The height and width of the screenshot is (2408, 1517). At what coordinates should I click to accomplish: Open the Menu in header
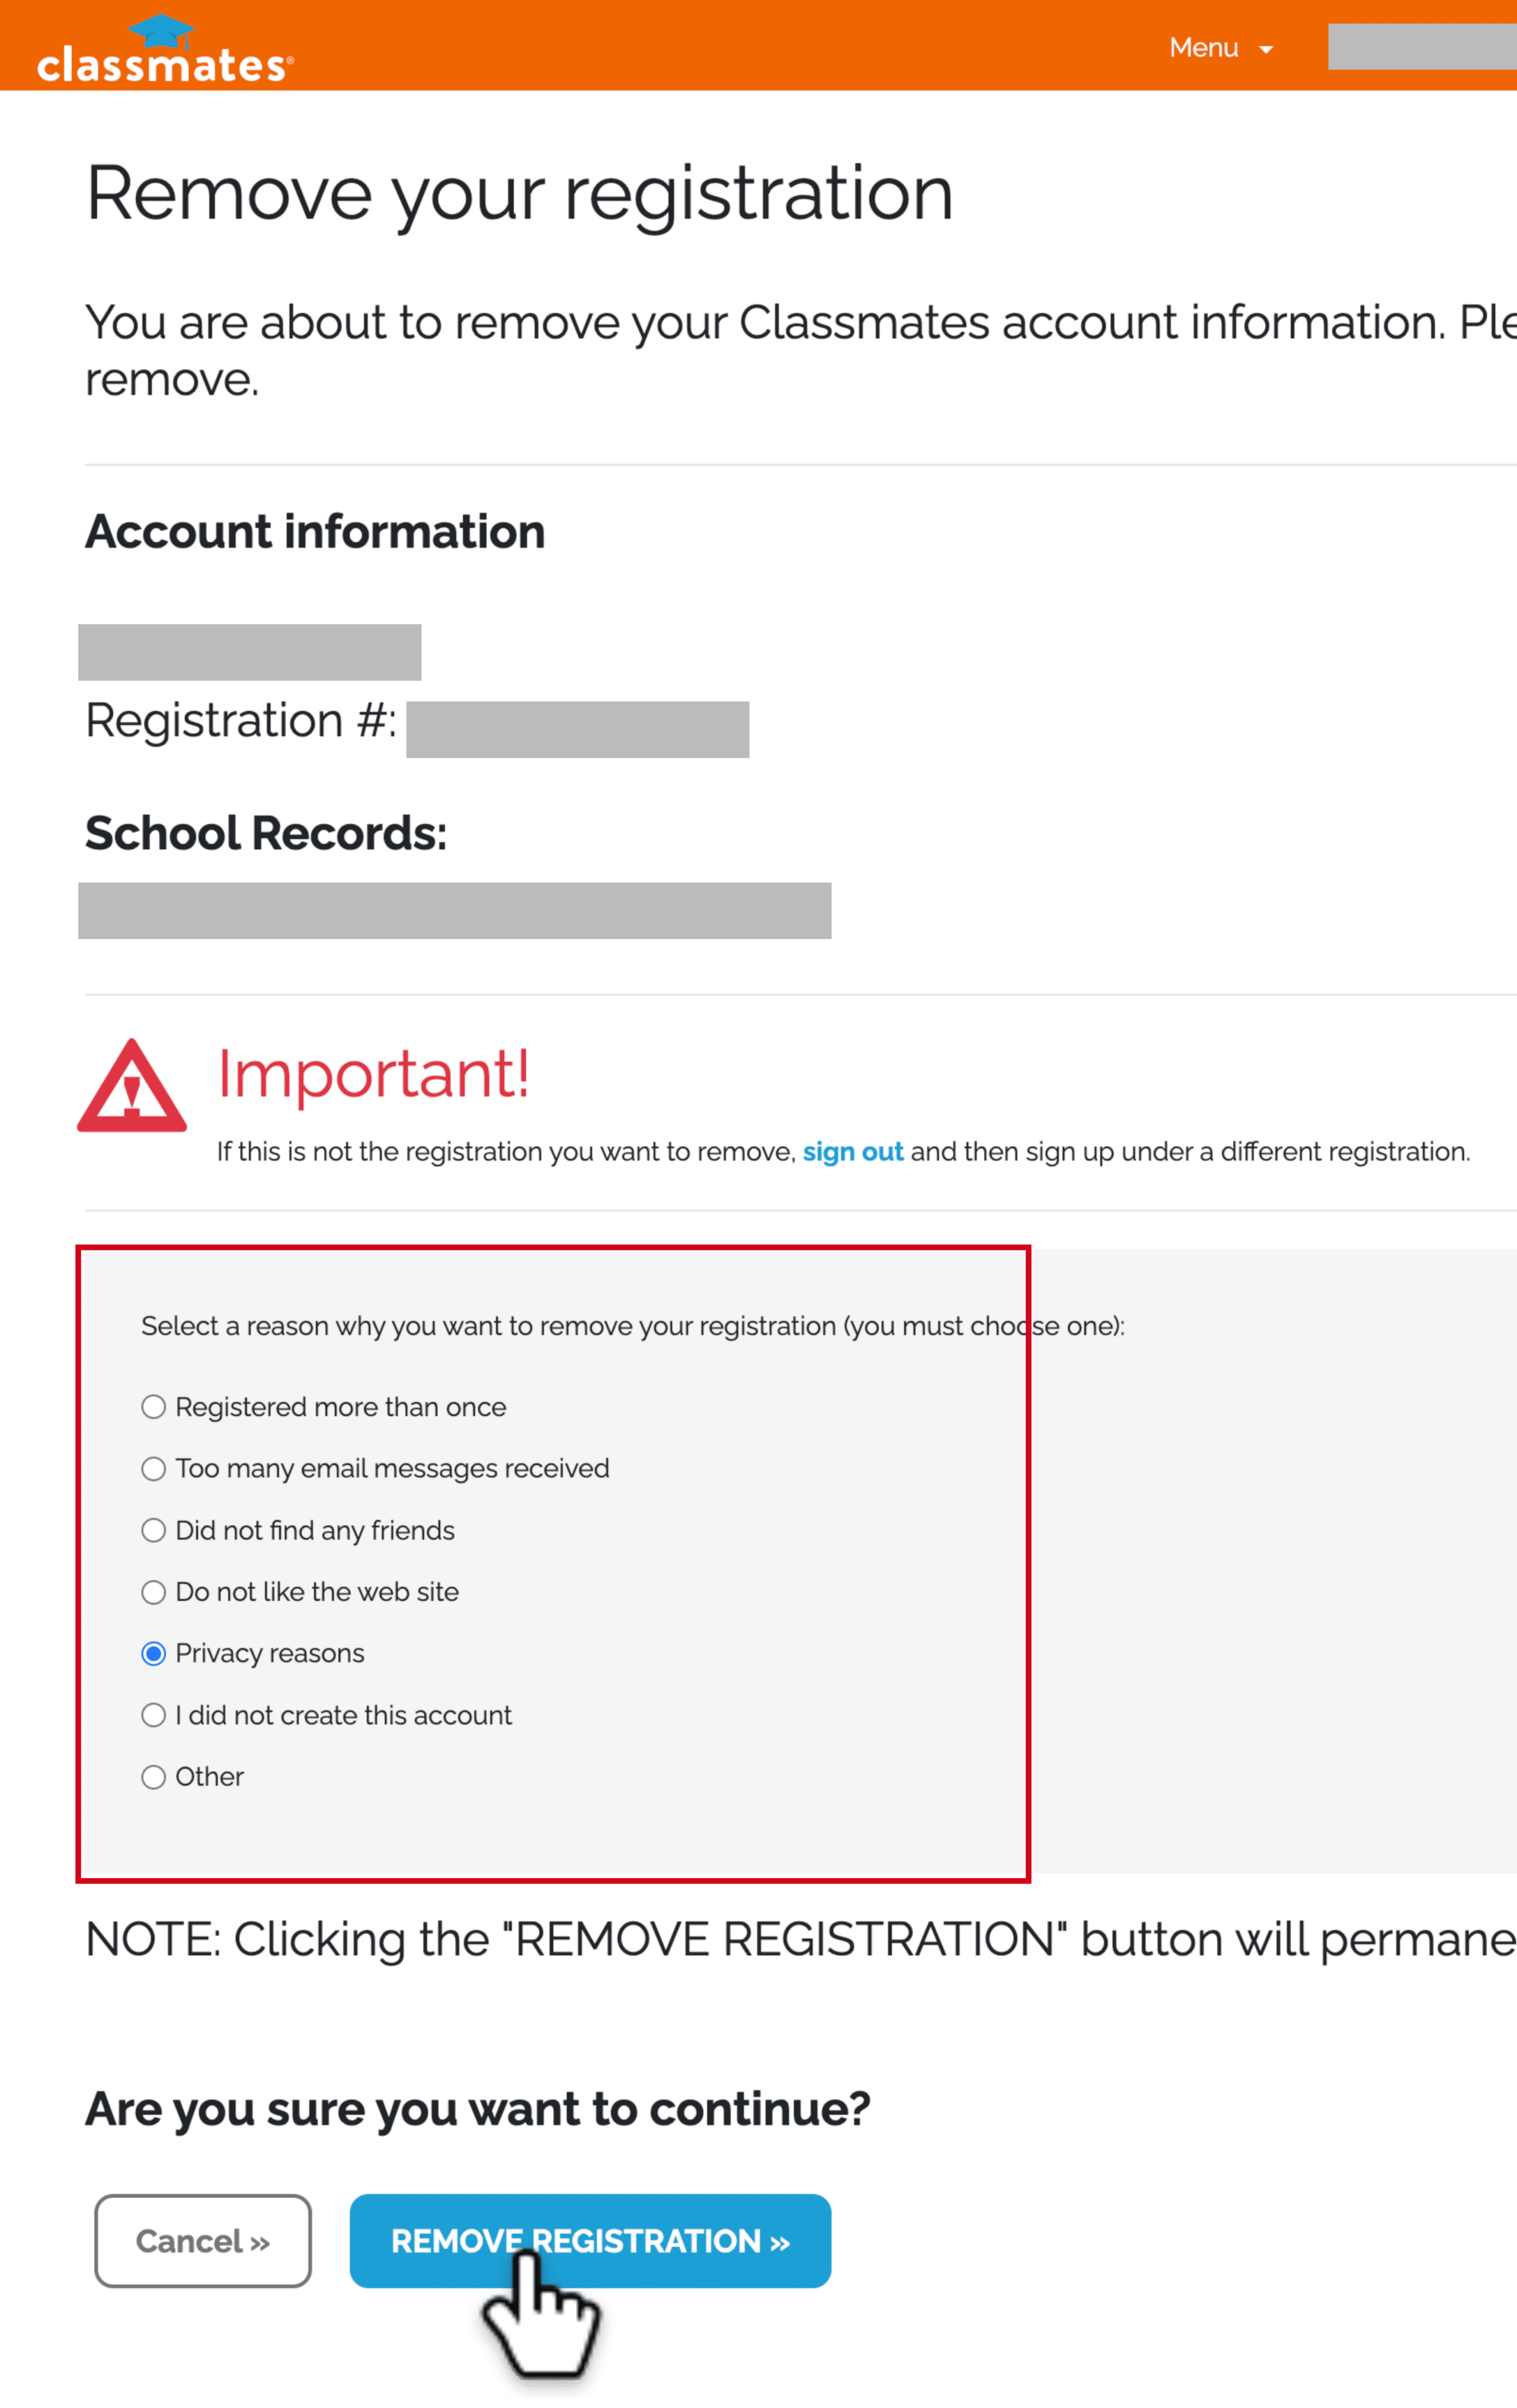click(1221, 48)
